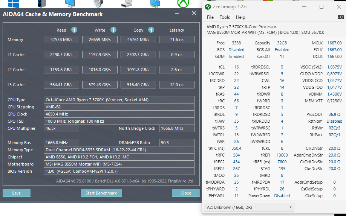The image size is (346, 216).
Task: Click the BIOS Version field 1.D0
Action: 119,171
